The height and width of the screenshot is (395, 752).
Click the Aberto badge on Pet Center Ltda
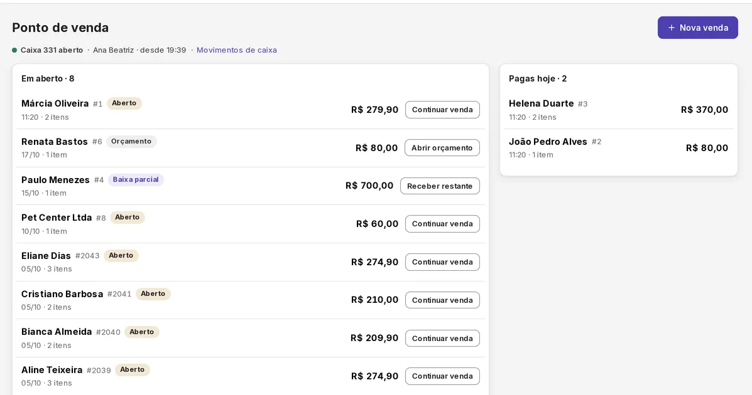pyautogui.click(x=127, y=217)
